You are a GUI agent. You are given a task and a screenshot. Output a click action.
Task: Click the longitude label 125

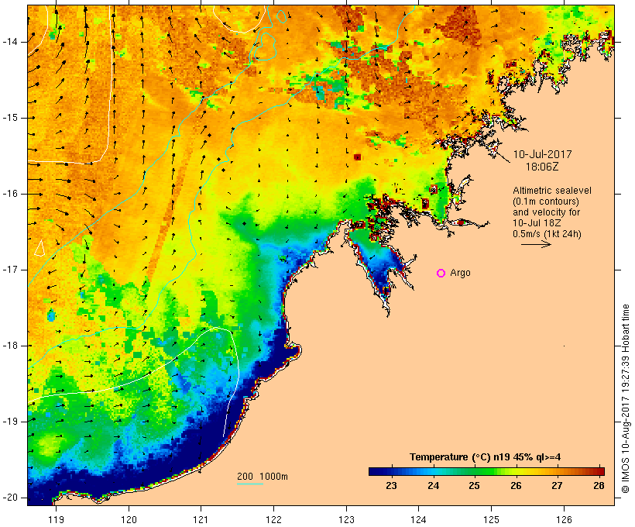pos(492,520)
